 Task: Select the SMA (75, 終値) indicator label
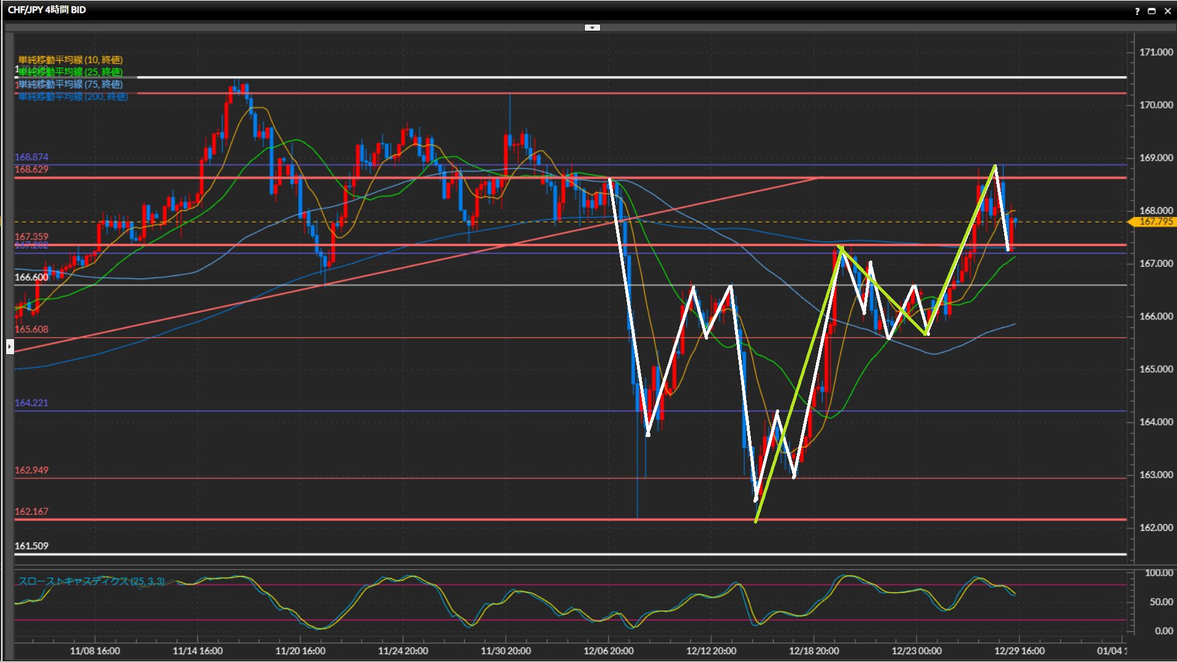pos(70,84)
